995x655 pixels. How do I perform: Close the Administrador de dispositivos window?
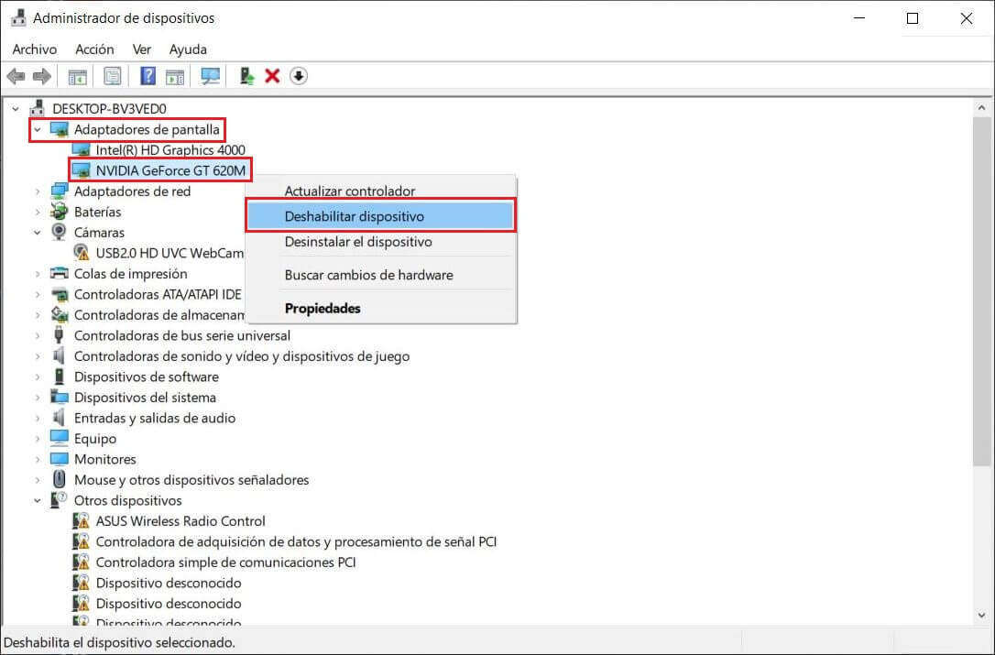click(x=967, y=18)
